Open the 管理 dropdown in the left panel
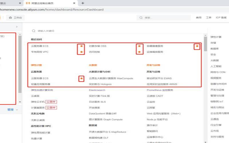The image size is (229, 143). point(13,110)
